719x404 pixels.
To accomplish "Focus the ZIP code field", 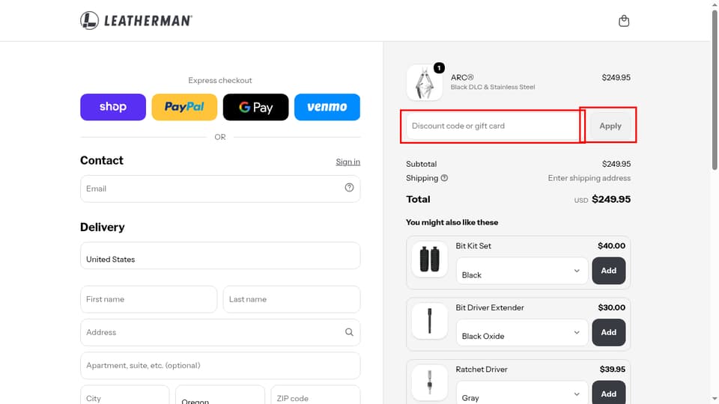I will (315, 395).
